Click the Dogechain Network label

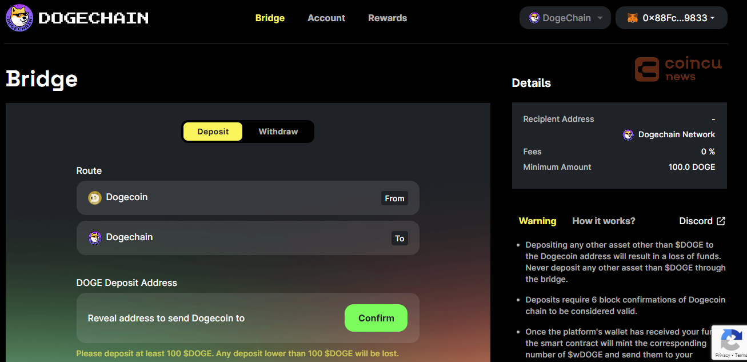tap(677, 134)
